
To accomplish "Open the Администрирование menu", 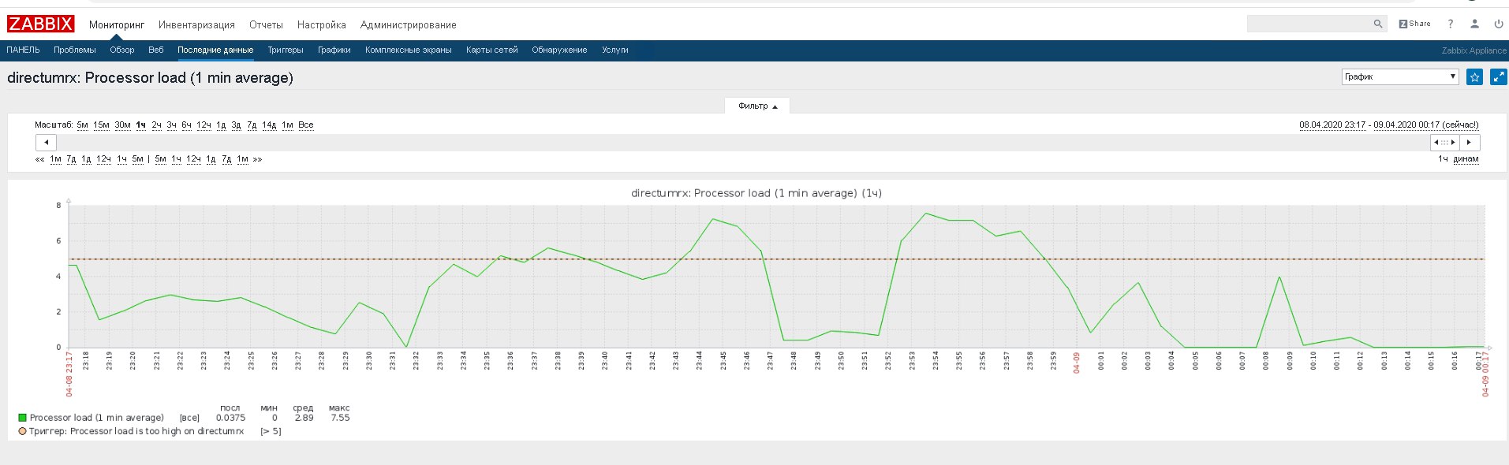I will point(408,25).
